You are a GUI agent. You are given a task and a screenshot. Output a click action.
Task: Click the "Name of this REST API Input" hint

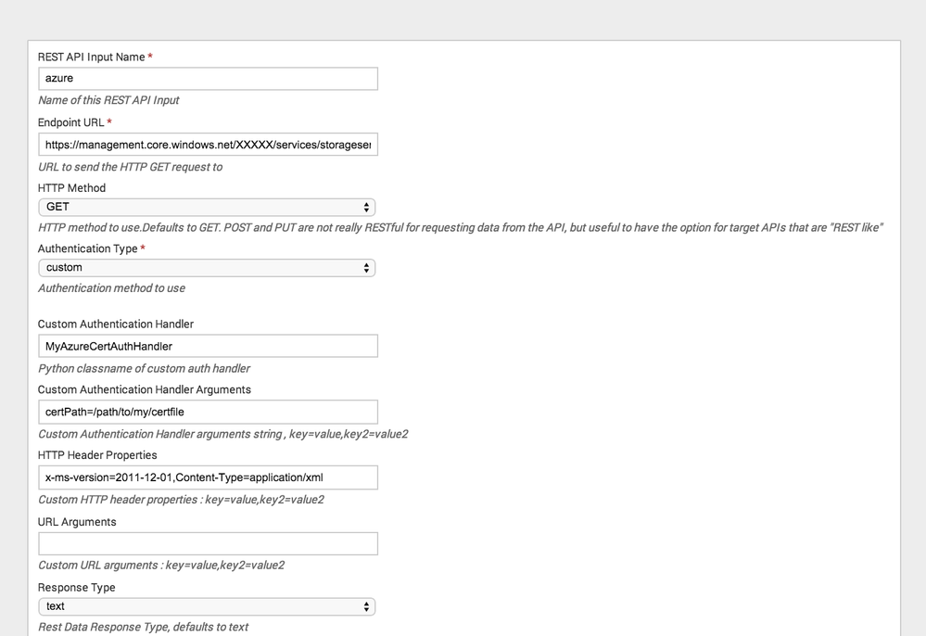pos(108,100)
